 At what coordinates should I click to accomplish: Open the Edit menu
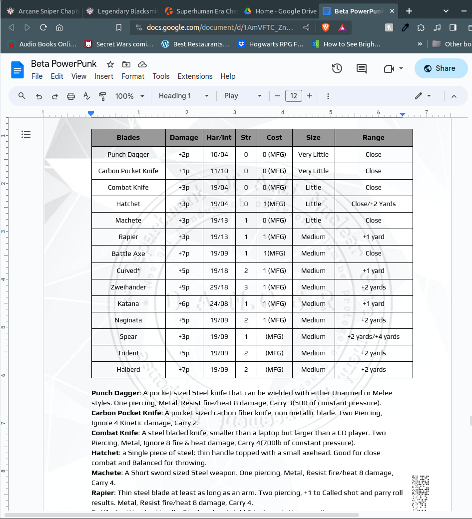click(x=57, y=76)
